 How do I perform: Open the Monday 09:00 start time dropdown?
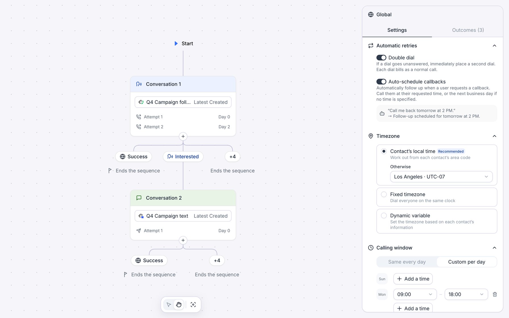coord(415,294)
